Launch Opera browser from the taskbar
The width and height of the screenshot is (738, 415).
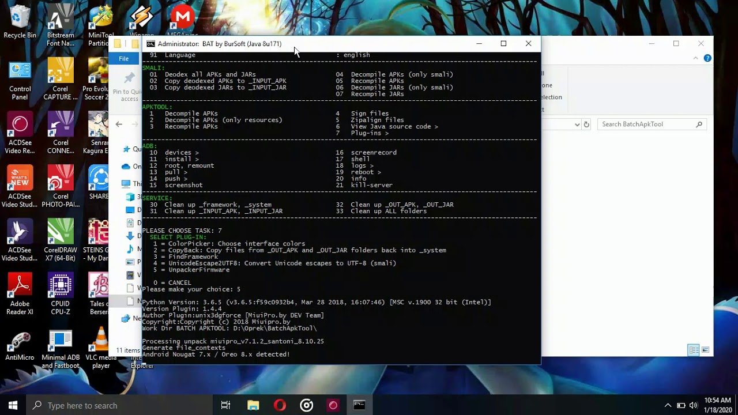pyautogui.click(x=280, y=405)
